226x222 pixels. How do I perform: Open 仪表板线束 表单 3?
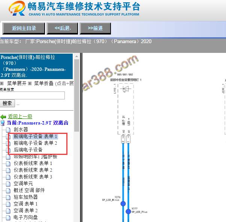33,177
